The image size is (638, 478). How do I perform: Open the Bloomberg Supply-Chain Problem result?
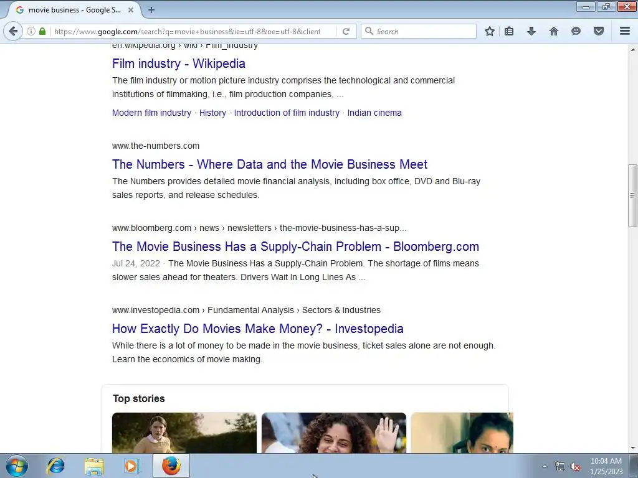tap(295, 246)
